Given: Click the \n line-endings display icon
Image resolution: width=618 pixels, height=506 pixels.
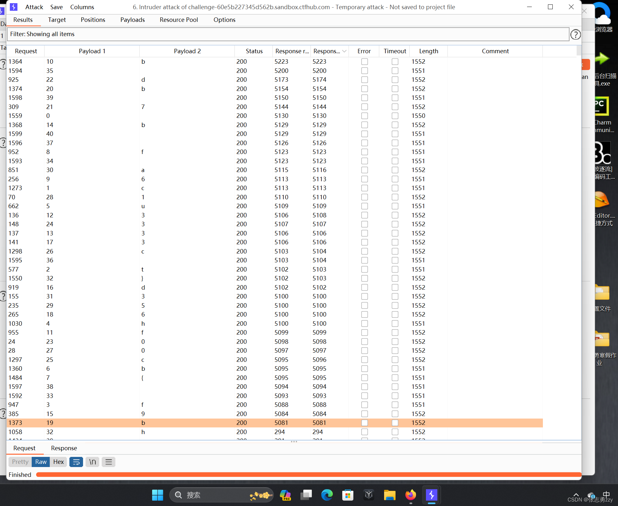Looking at the screenshot, I should tap(92, 462).
